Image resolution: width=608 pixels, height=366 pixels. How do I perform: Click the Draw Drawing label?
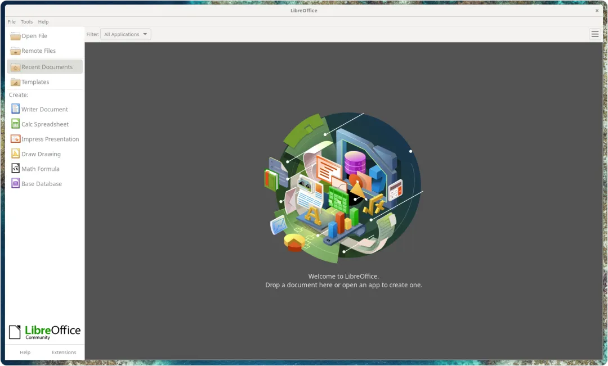41,154
